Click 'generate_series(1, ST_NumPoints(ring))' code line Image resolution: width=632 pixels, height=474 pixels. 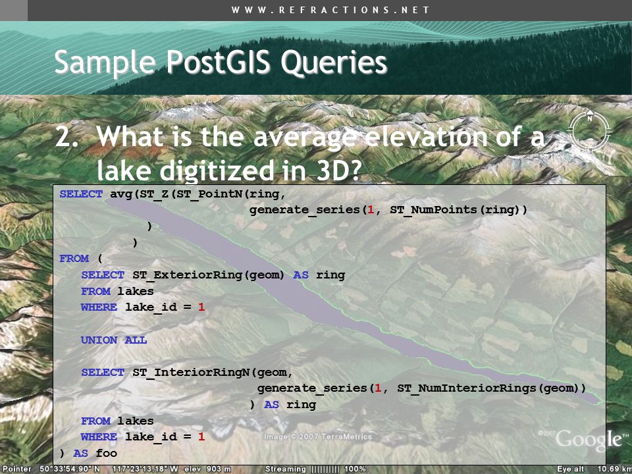click(x=388, y=210)
